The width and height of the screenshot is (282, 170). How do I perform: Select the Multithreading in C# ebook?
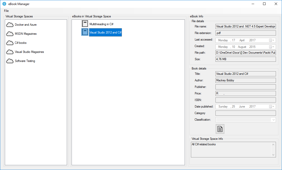click(x=101, y=24)
